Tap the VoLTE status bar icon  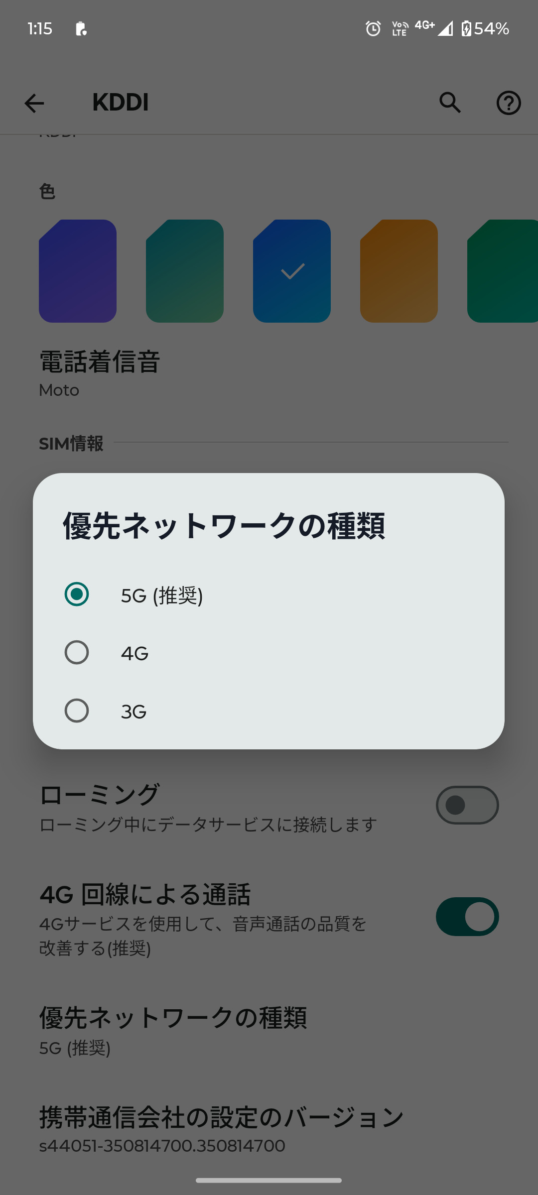(400, 29)
